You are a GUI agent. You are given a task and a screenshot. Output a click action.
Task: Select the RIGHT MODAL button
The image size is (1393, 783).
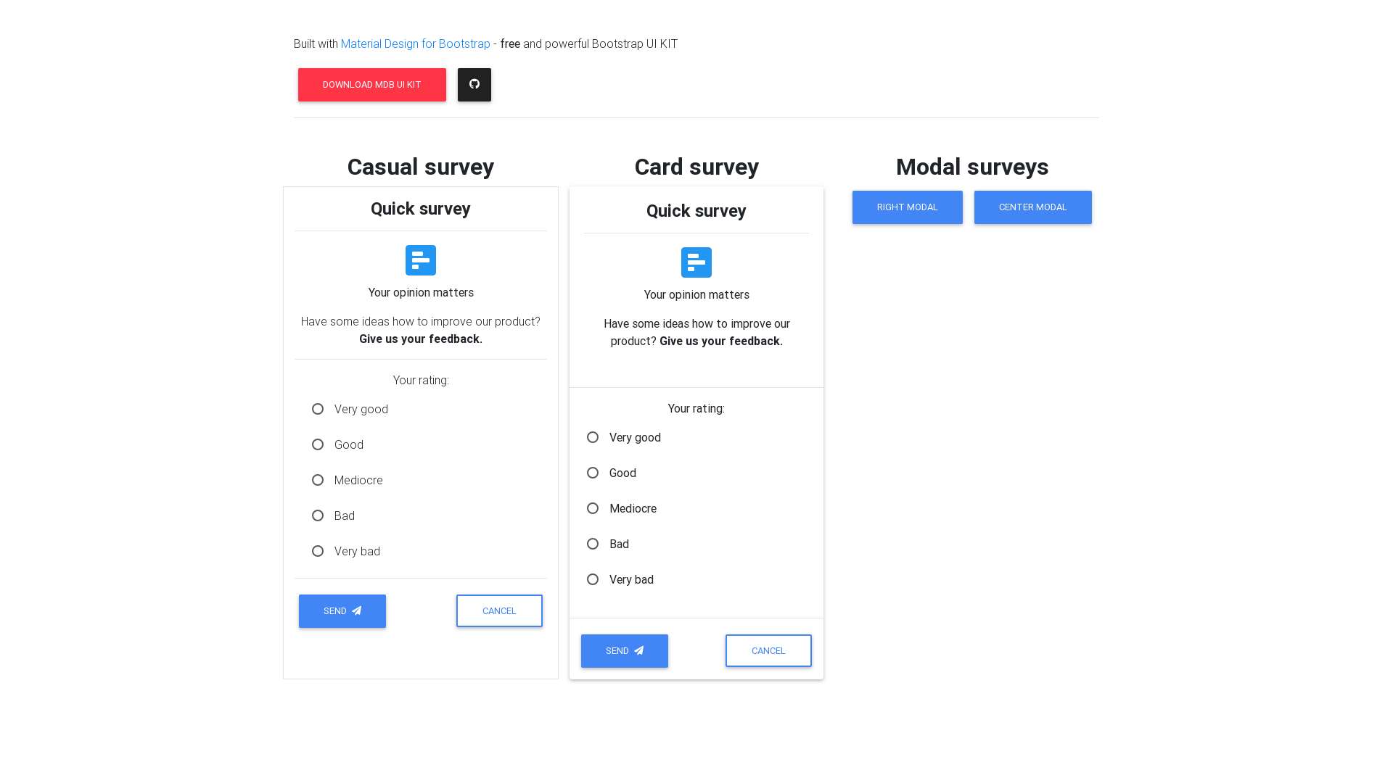click(x=907, y=207)
